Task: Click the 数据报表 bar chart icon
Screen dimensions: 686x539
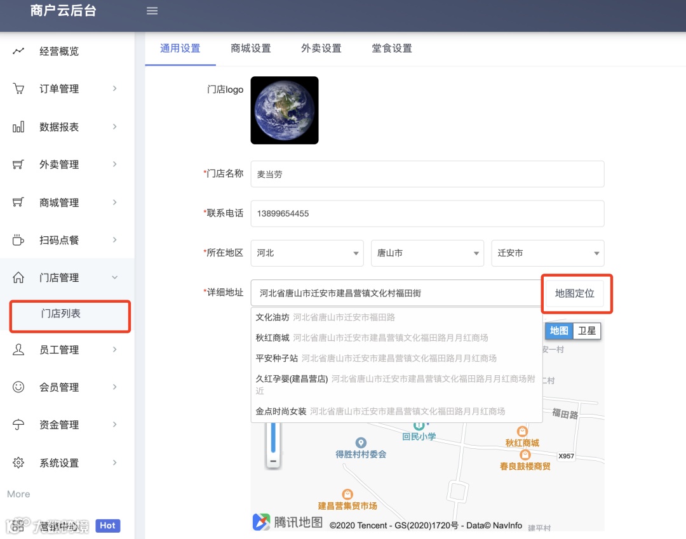Action: coord(18,127)
